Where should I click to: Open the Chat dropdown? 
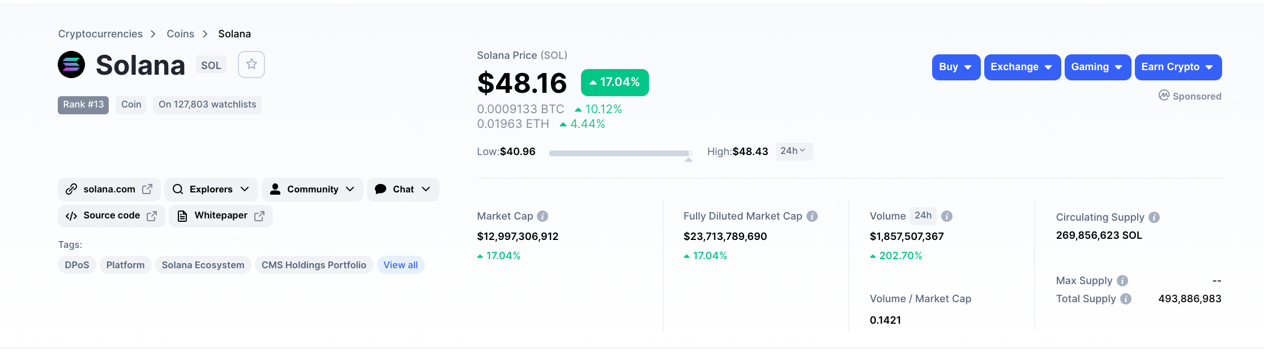(403, 189)
